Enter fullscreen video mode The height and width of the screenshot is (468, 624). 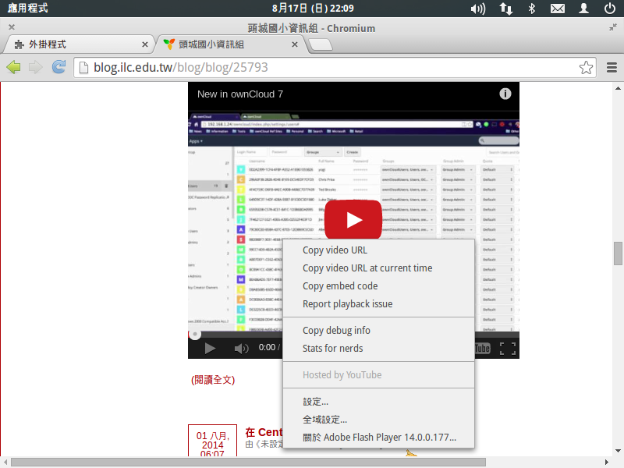coord(508,349)
